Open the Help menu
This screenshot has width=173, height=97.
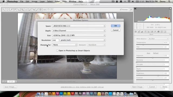(81, 1)
